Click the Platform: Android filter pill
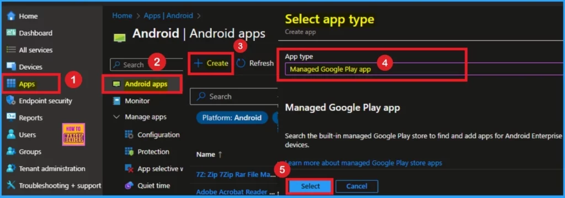The height and width of the screenshot is (198, 565). point(232,118)
